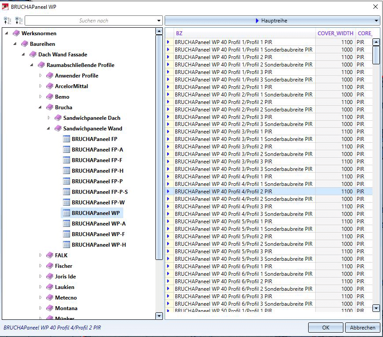383x337 pixels.
Task: Select row WP 40 Profil 6/Profil 2 Sonderbaubreite PIR
Action: pos(269,289)
